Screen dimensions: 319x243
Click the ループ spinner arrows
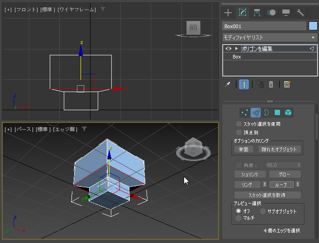298,184
